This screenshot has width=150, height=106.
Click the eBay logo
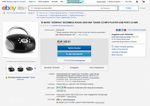pyautogui.click(x=9, y=8)
